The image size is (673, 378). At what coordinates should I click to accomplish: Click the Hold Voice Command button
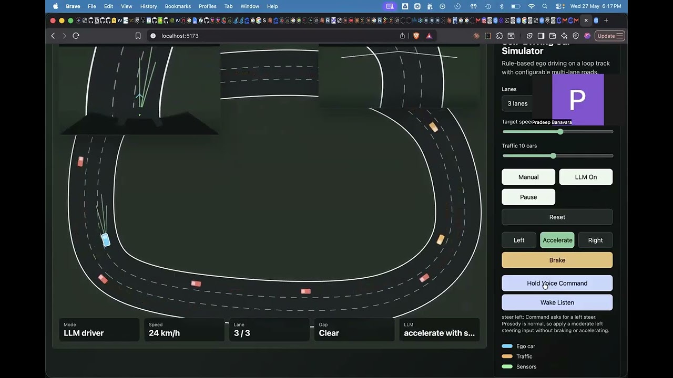point(557,283)
